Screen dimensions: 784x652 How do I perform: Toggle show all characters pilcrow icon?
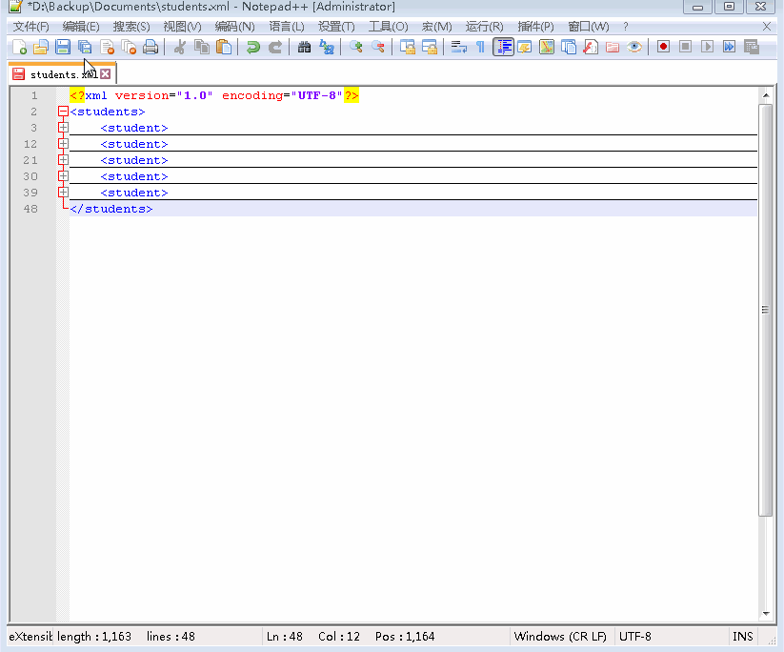[480, 47]
